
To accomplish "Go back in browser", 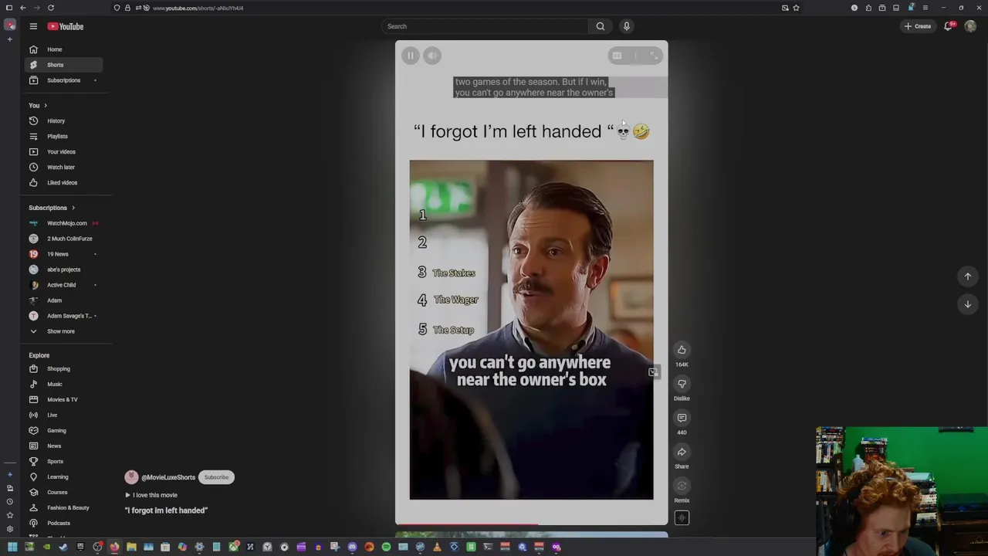I will click(22, 8).
